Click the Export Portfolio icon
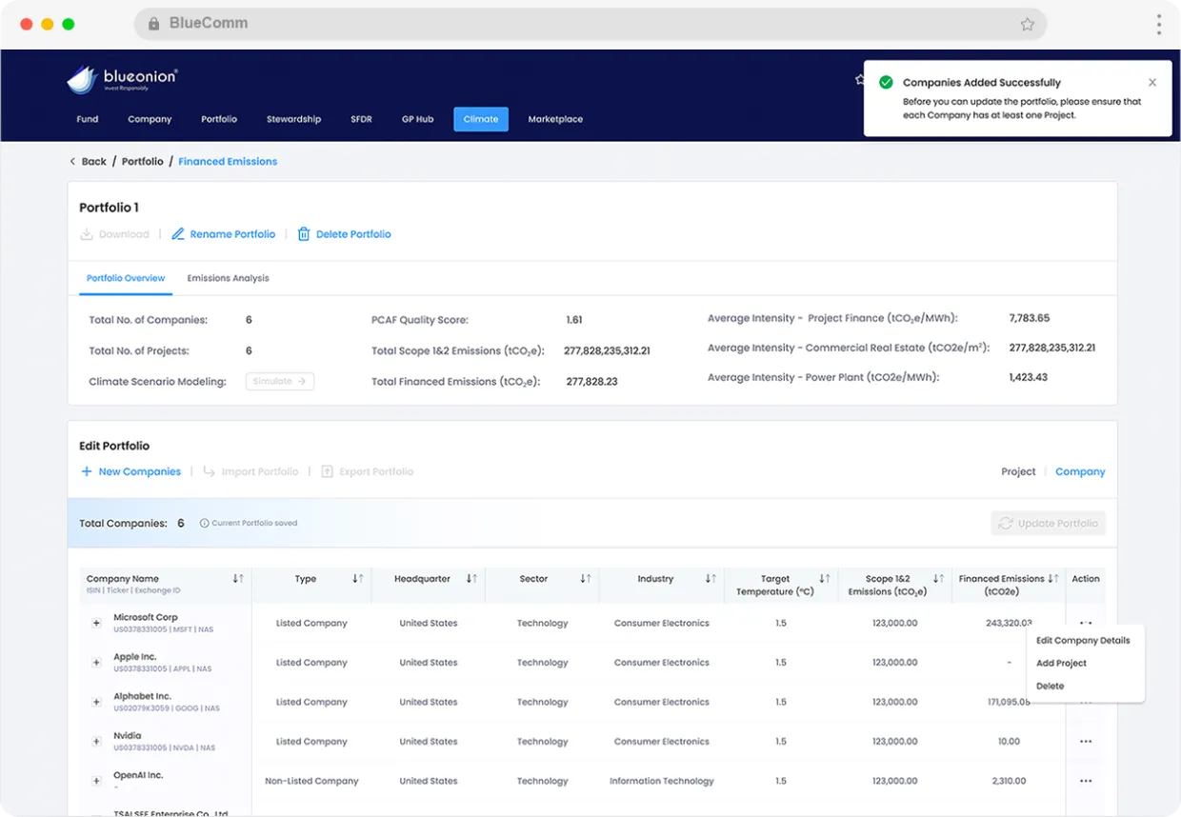 (x=327, y=471)
